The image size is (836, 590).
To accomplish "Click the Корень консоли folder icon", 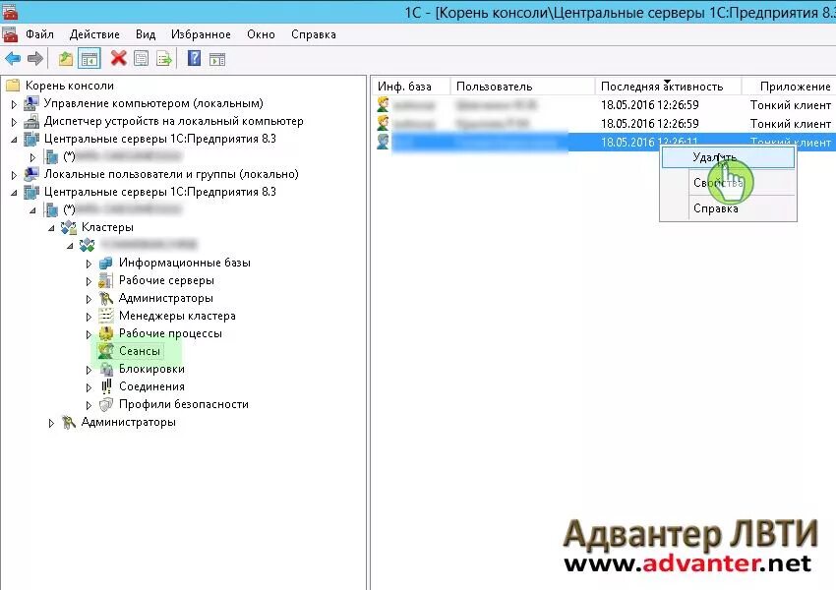I will (x=13, y=86).
